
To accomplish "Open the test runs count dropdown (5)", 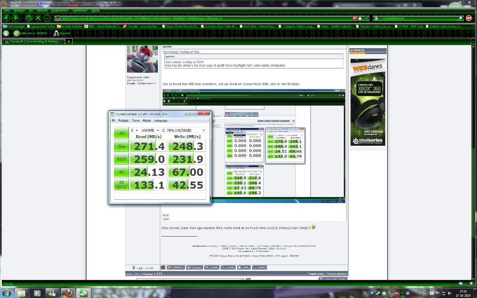I will 134,130.
